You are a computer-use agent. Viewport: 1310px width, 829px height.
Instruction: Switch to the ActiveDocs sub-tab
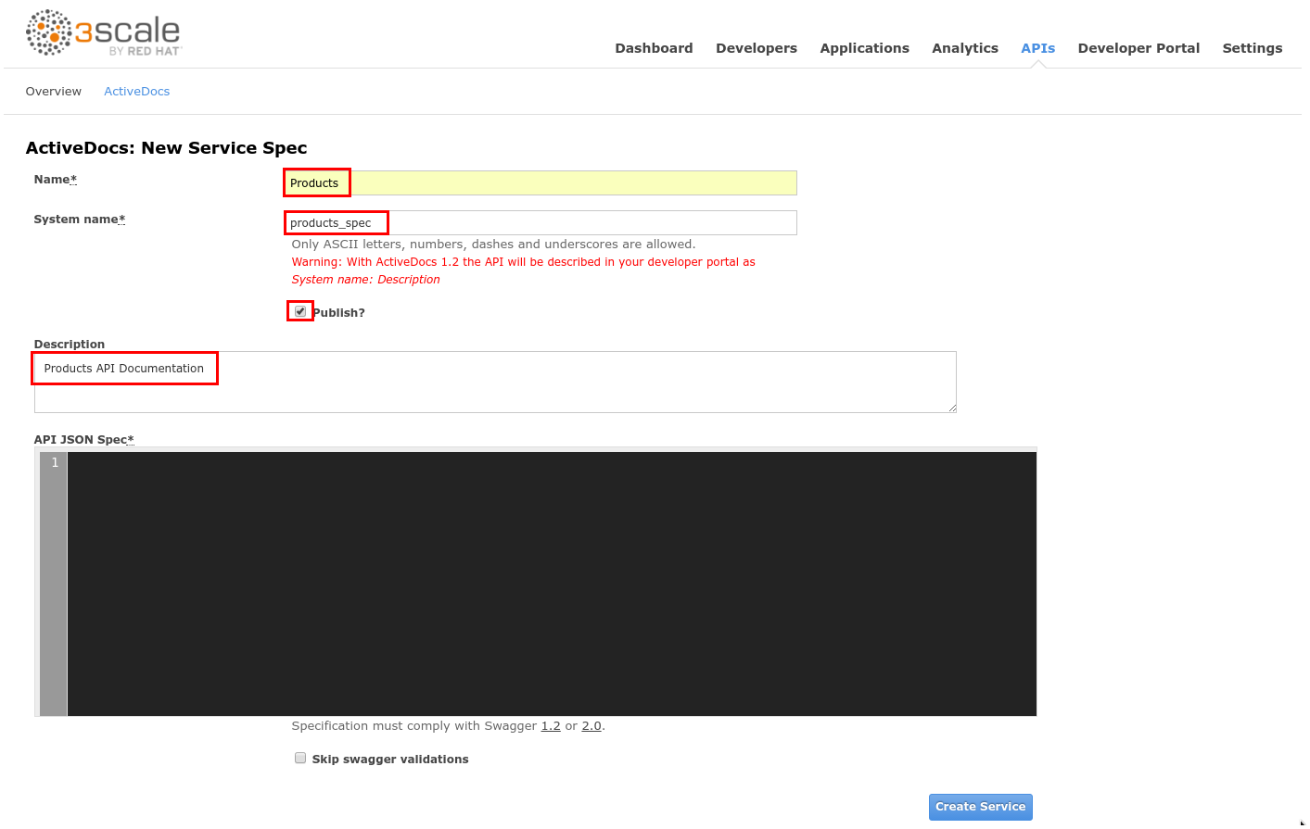click(136, 92)
